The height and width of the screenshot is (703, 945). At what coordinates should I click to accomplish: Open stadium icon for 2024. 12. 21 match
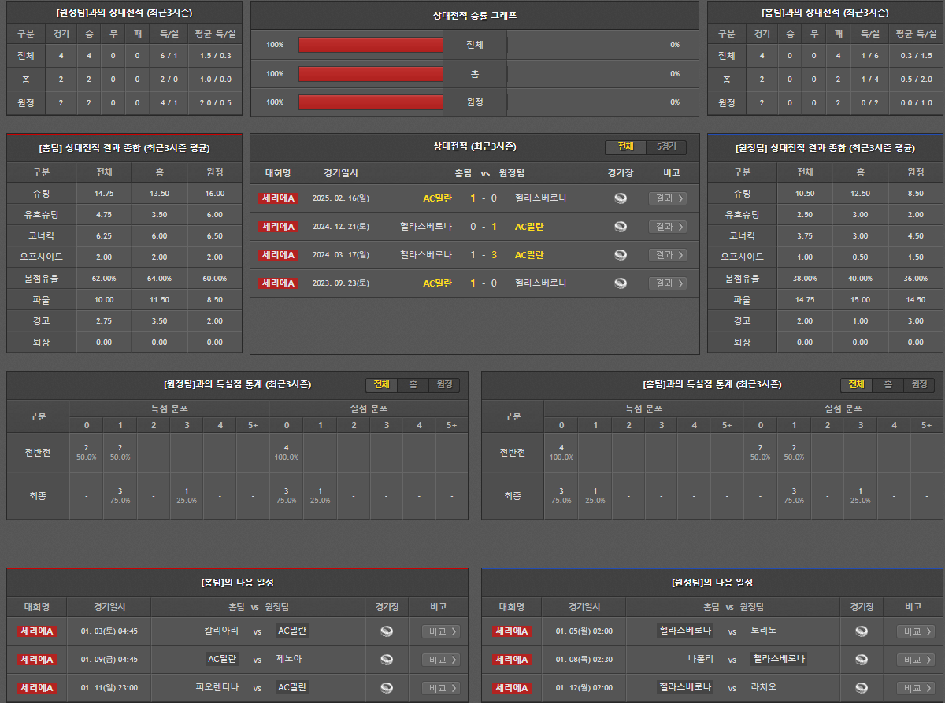621,227
